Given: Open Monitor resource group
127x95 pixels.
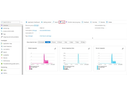Looking at the screenshot, I should coord(73,22).
